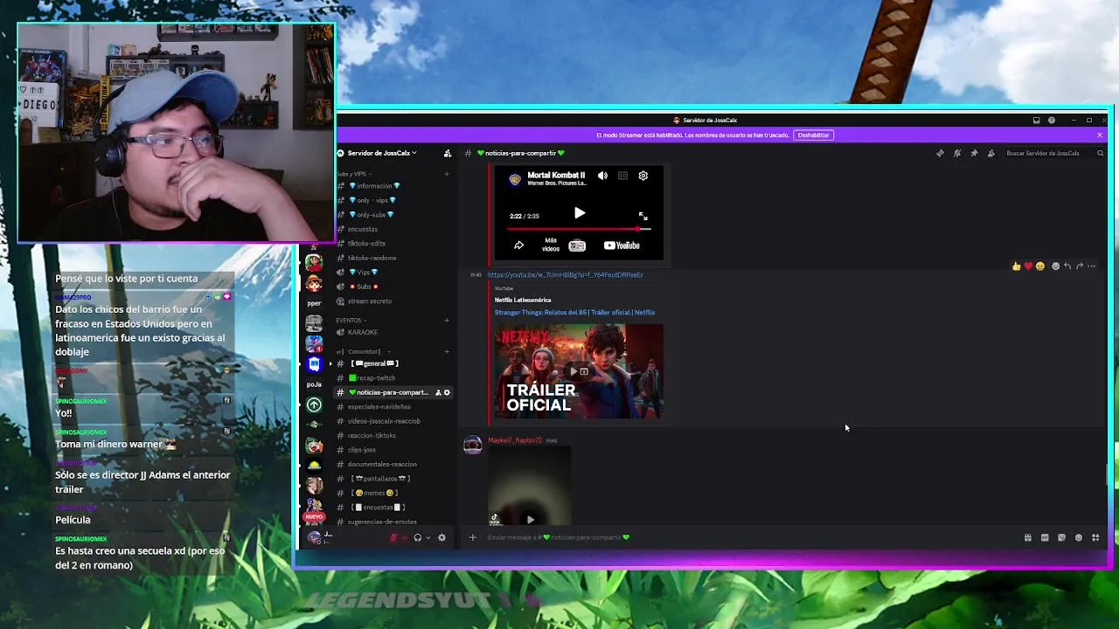This screenshot has height=629, width=1119.
Task: Toggle muted notification bell in channel header
Action: click(x=957, y=153)
